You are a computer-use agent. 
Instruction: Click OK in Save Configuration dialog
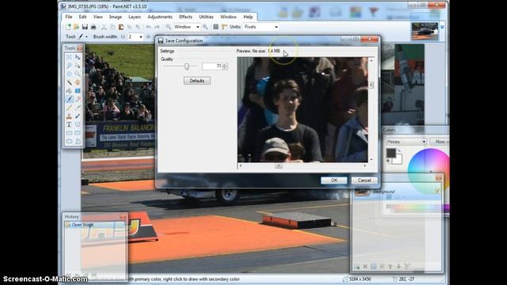tap(334, 180)
